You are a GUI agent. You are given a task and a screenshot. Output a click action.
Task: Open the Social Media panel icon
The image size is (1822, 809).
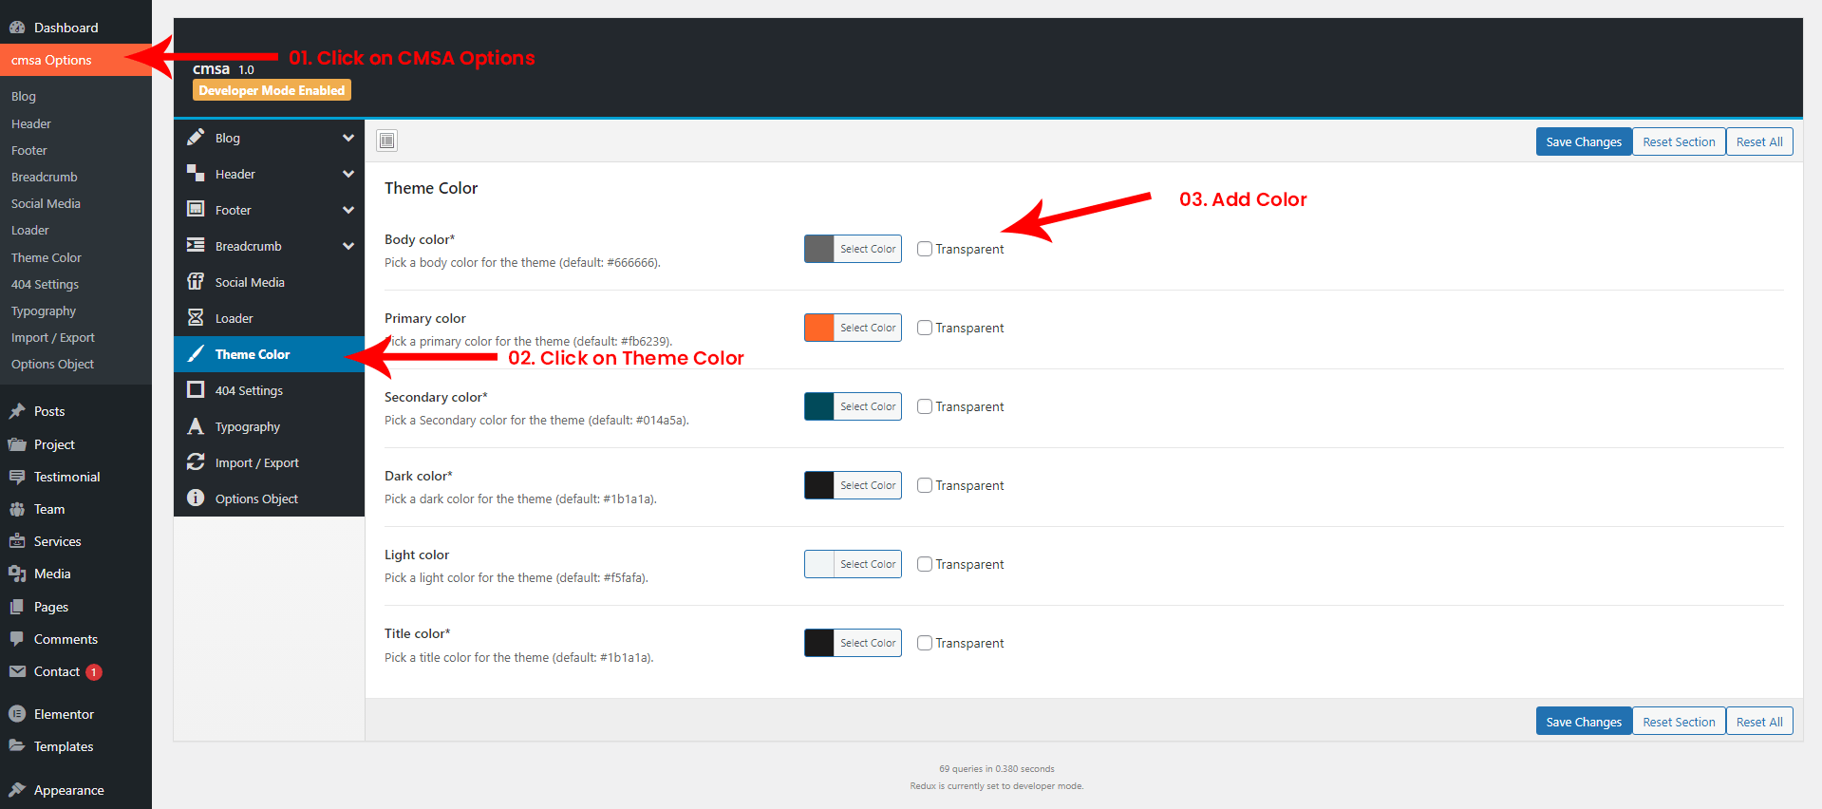tap(196, 282)
